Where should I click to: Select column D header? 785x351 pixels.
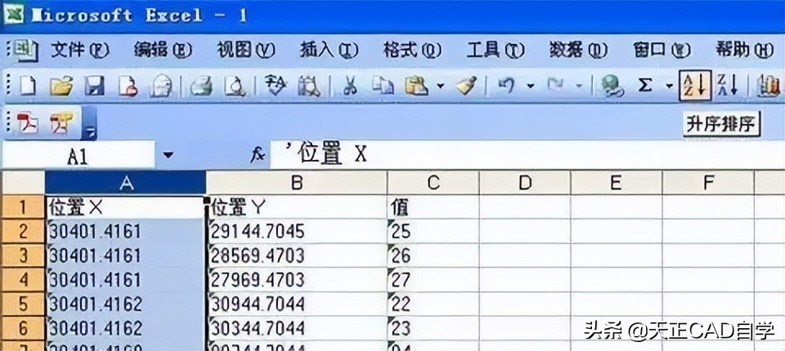tap(525, 183)
